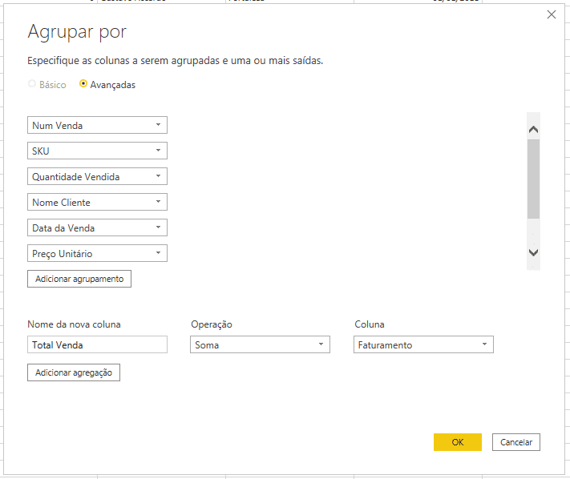
Task: Click the Nome da nova coluna label
Action: pos(75,324)
